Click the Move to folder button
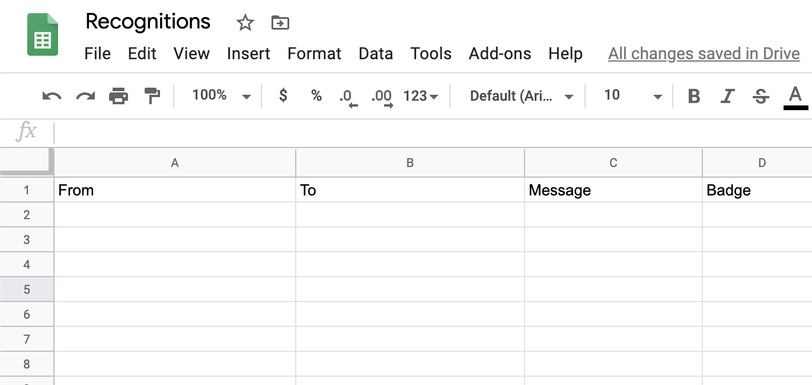Screen dimensions: 812x385 (x=279, y=23)
